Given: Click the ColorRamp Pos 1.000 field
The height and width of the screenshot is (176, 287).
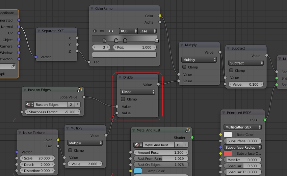Looking at the screenshot, I should tap(135, 47).
